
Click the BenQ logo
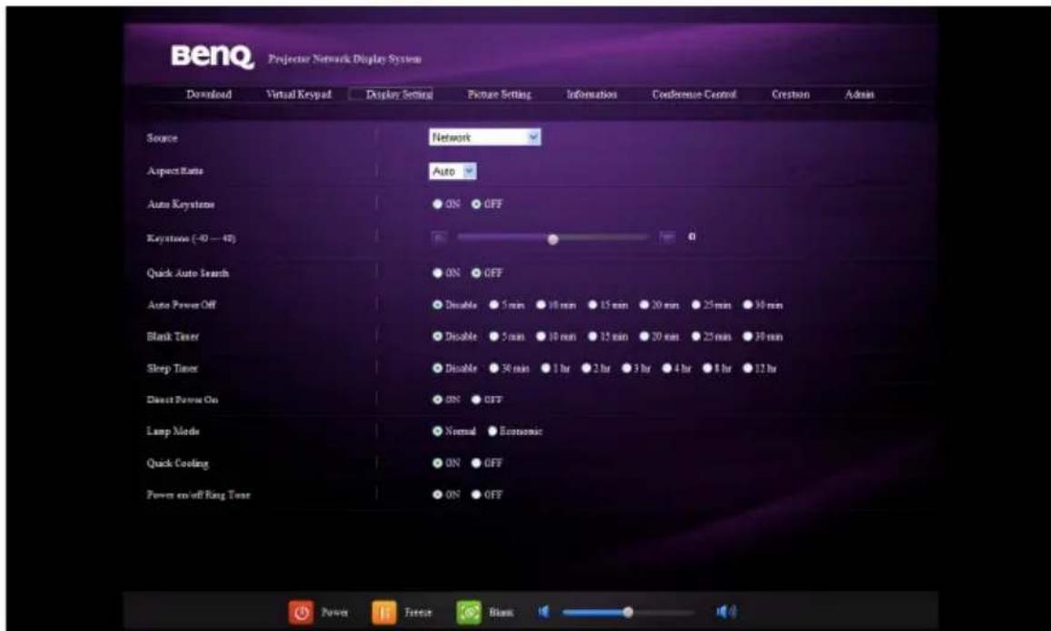tap(213, 56)
